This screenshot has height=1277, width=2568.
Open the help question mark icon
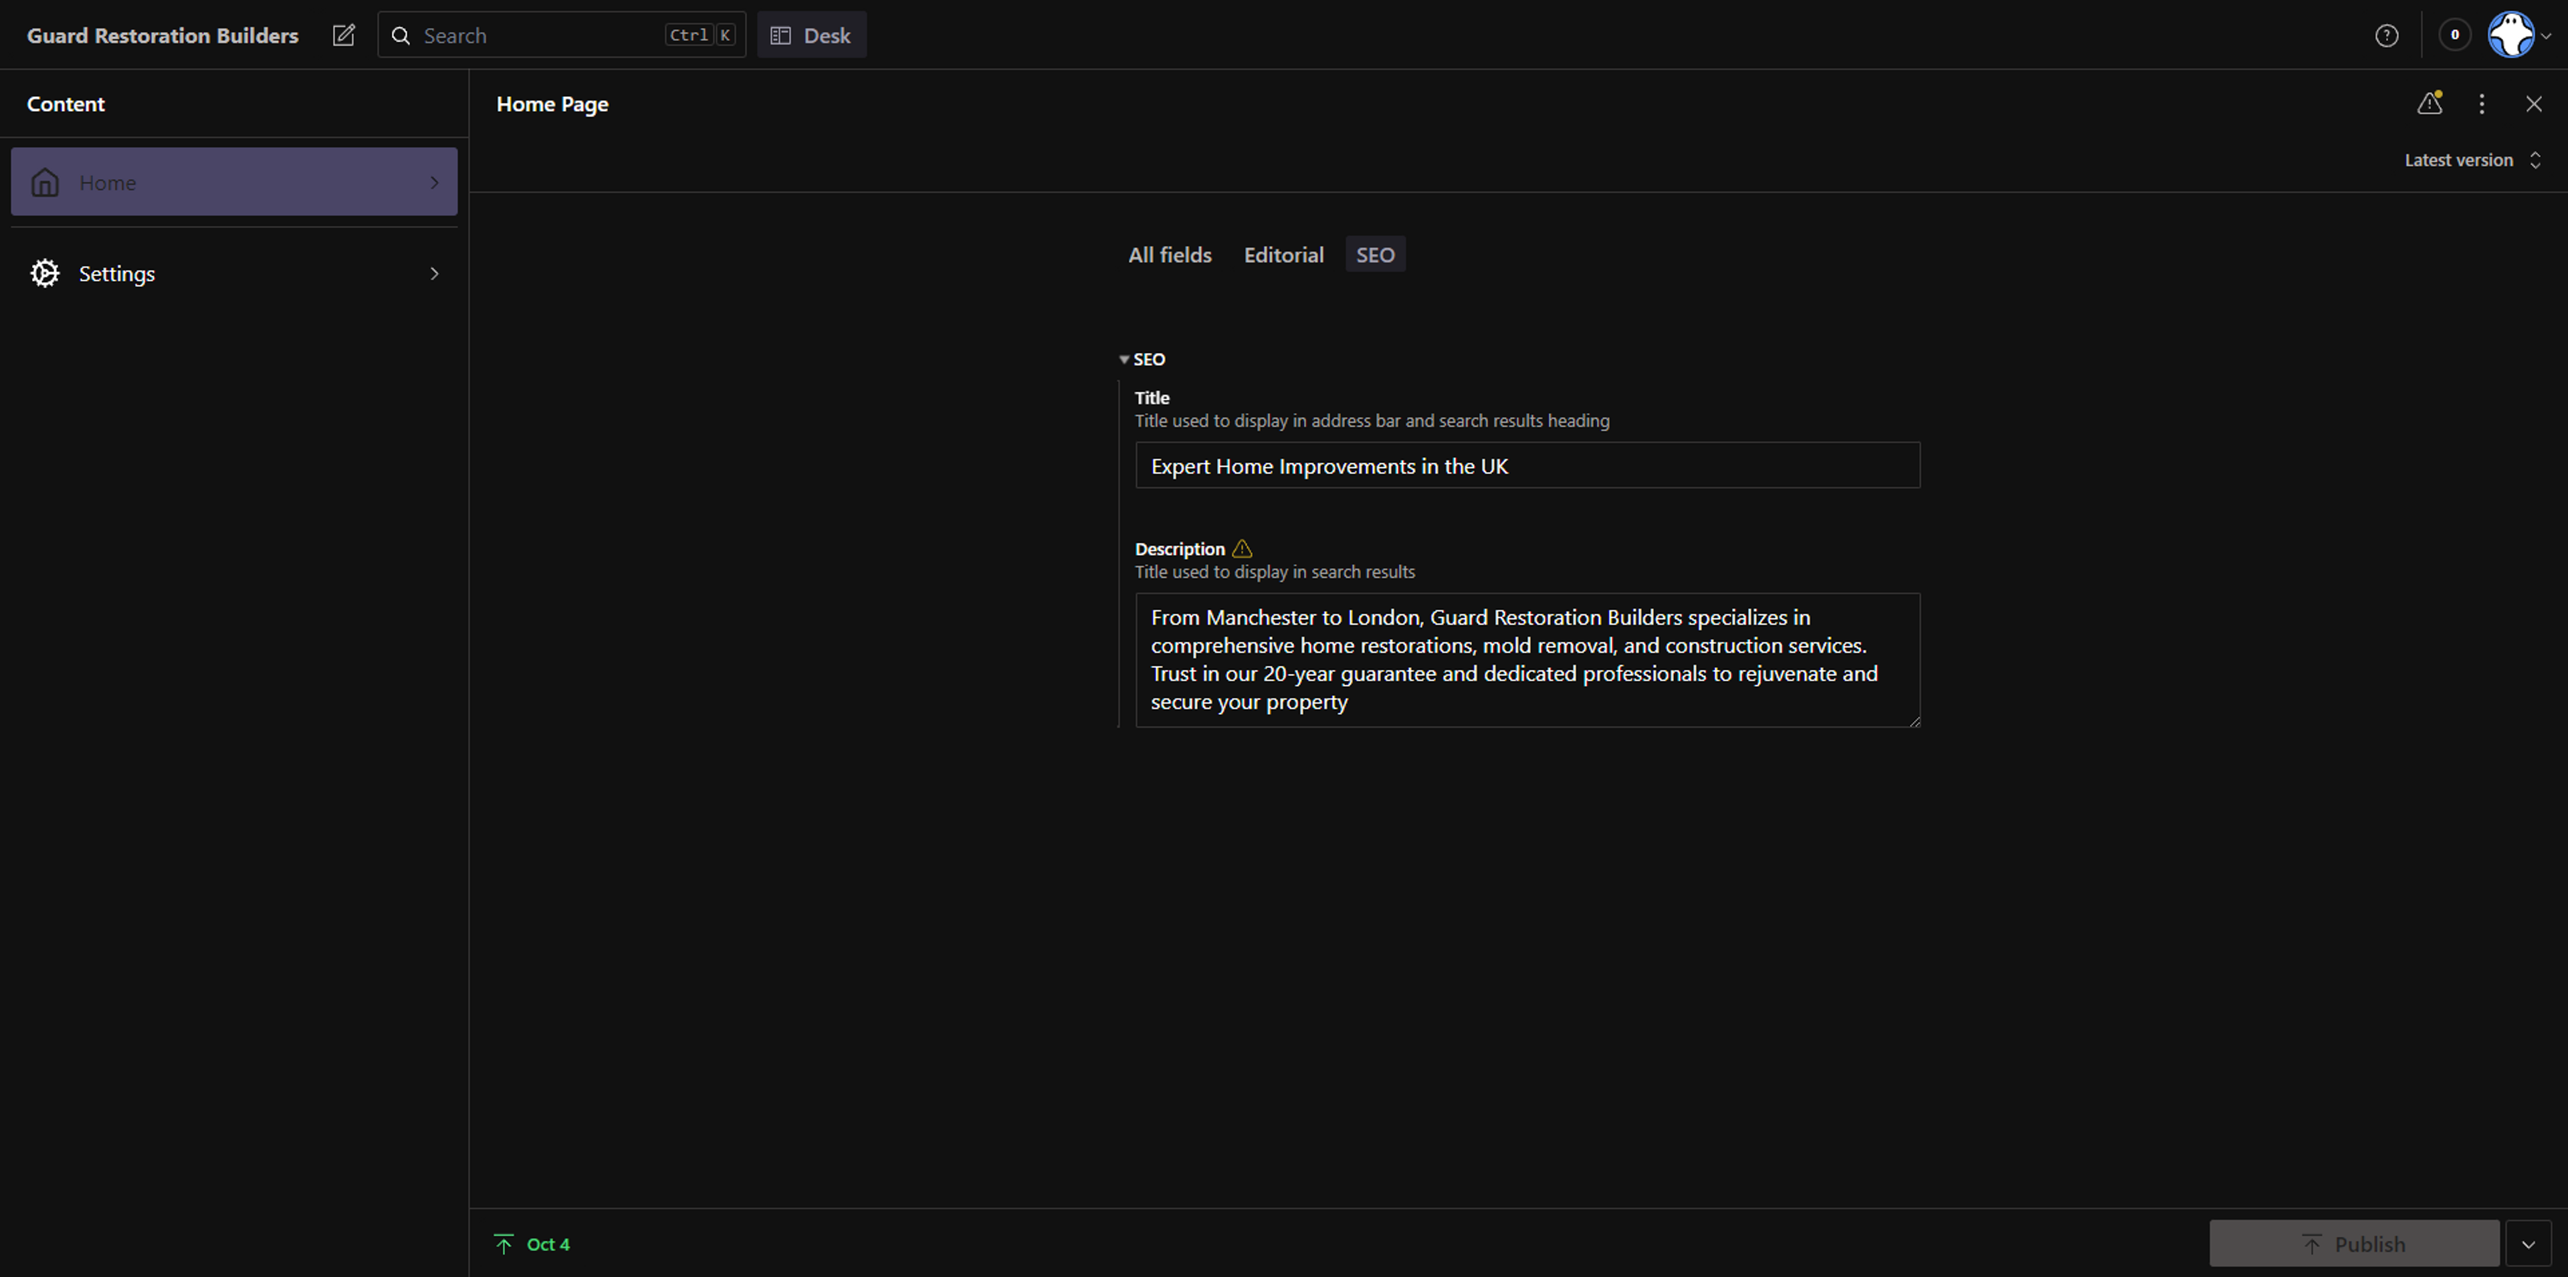pyautogui.click(x=2387, y=36)
